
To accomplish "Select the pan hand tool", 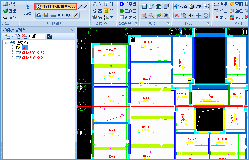I will click(x=144, y=15).
